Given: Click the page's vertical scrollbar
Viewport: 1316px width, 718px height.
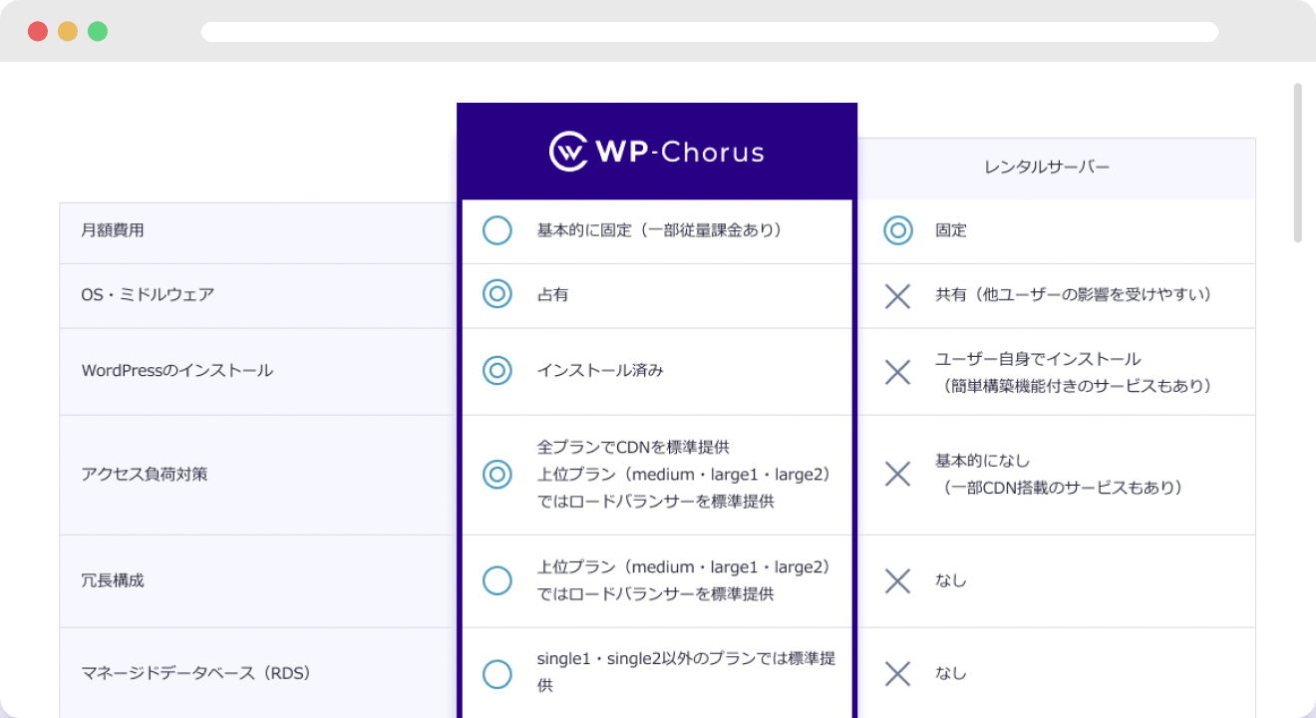Looking at the screenshot, I should click(1297, 163).
